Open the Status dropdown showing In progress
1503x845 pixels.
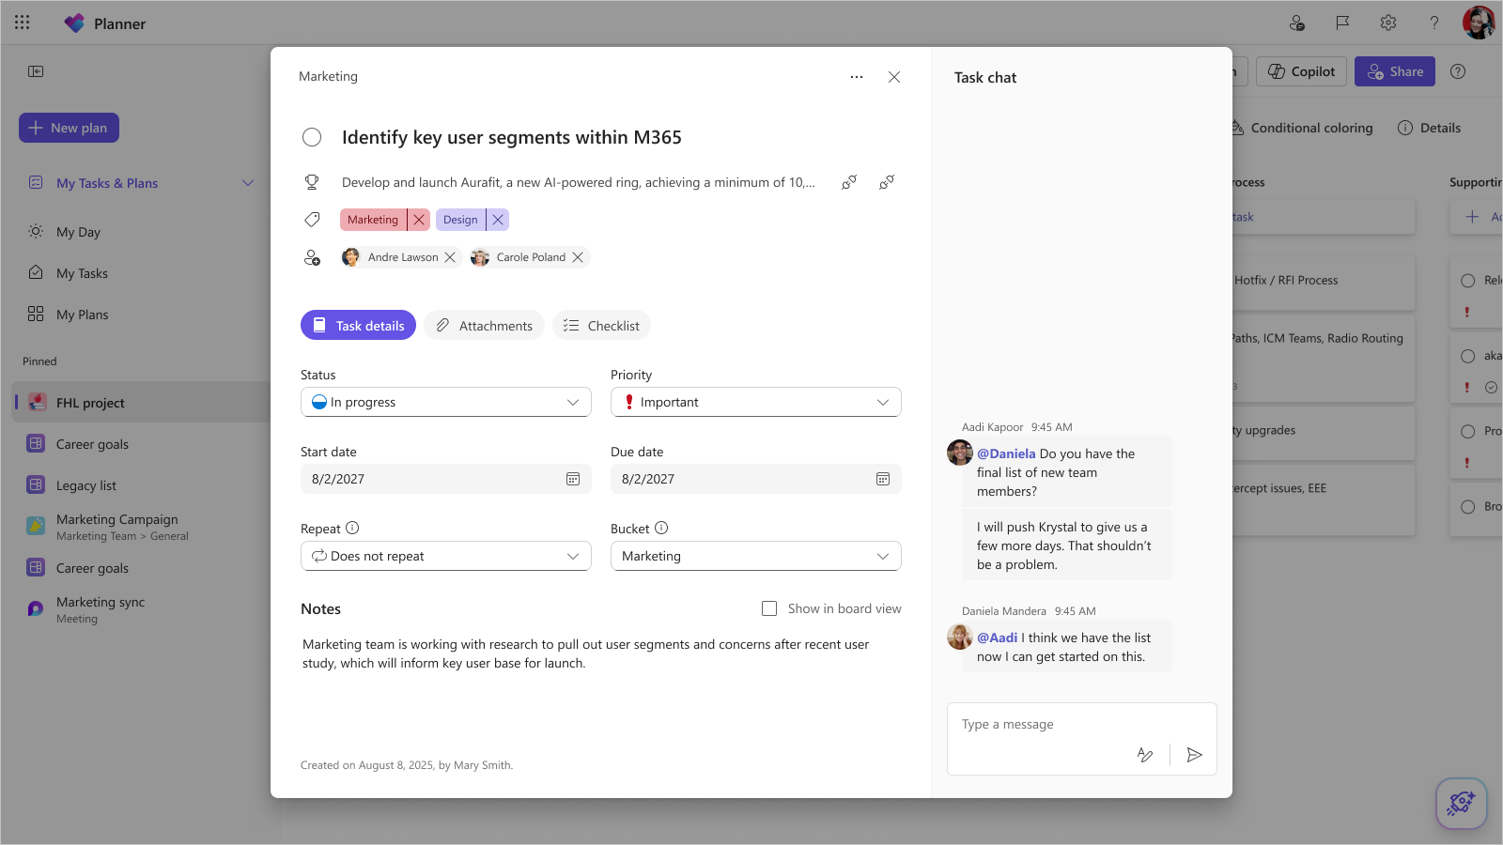tap(445, 402)
